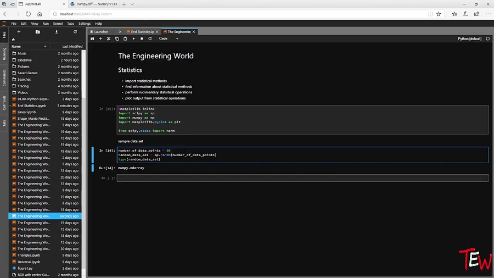Insert a new cell below with the plus icon
The width and height of the screenshot is (494, 278).
point(100,39)
